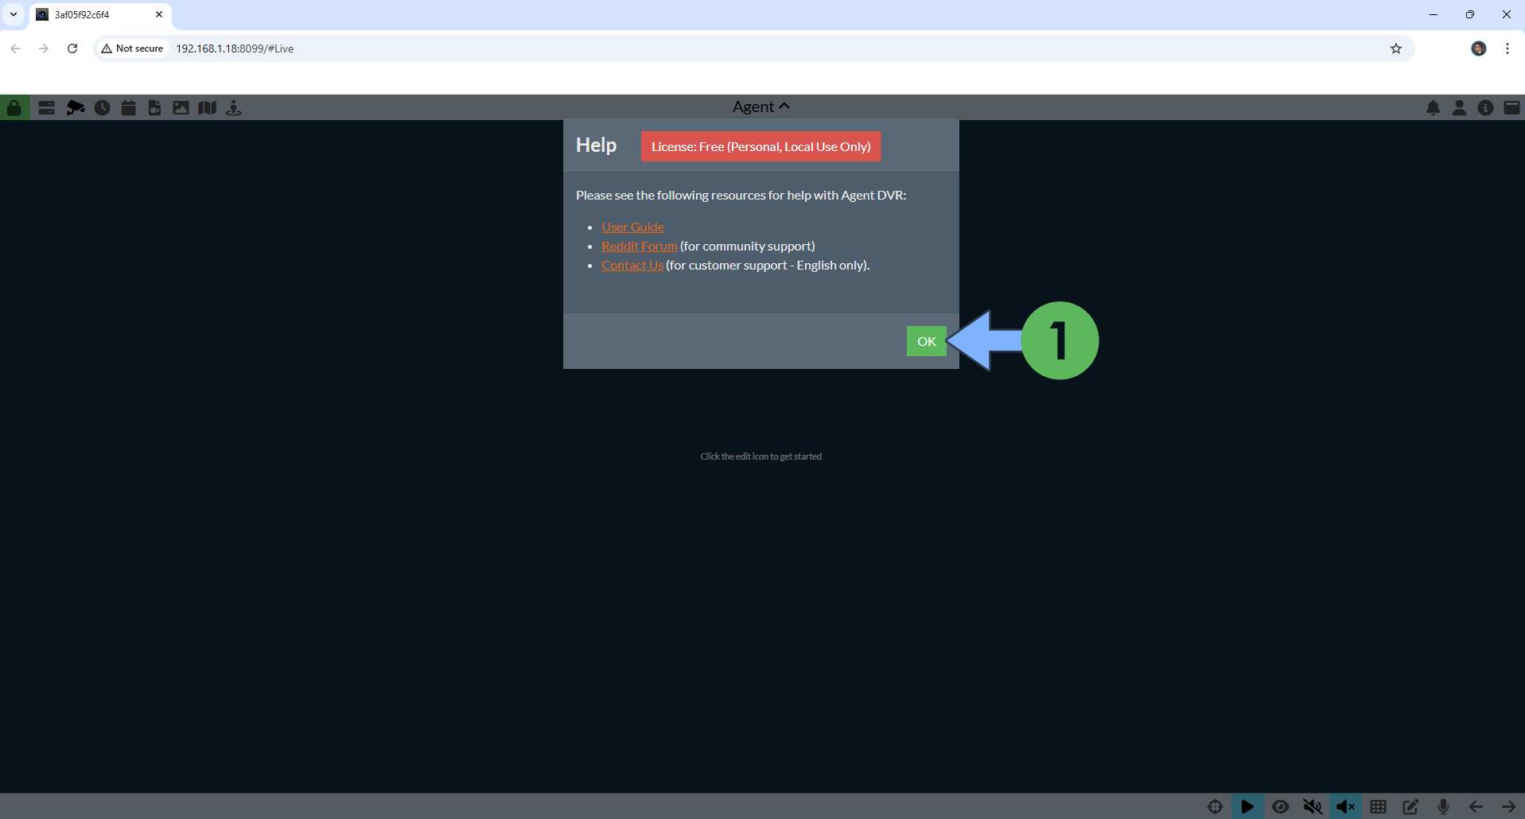Click the crosshair target icon in bottom bar
1525x819 pixels.
1215,806
